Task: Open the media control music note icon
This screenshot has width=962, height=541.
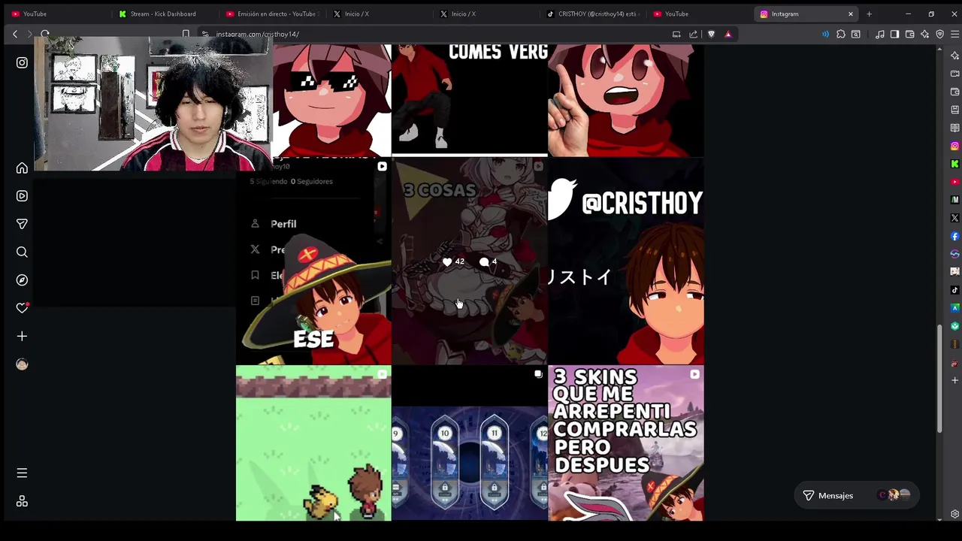Action: pos(879,34)
